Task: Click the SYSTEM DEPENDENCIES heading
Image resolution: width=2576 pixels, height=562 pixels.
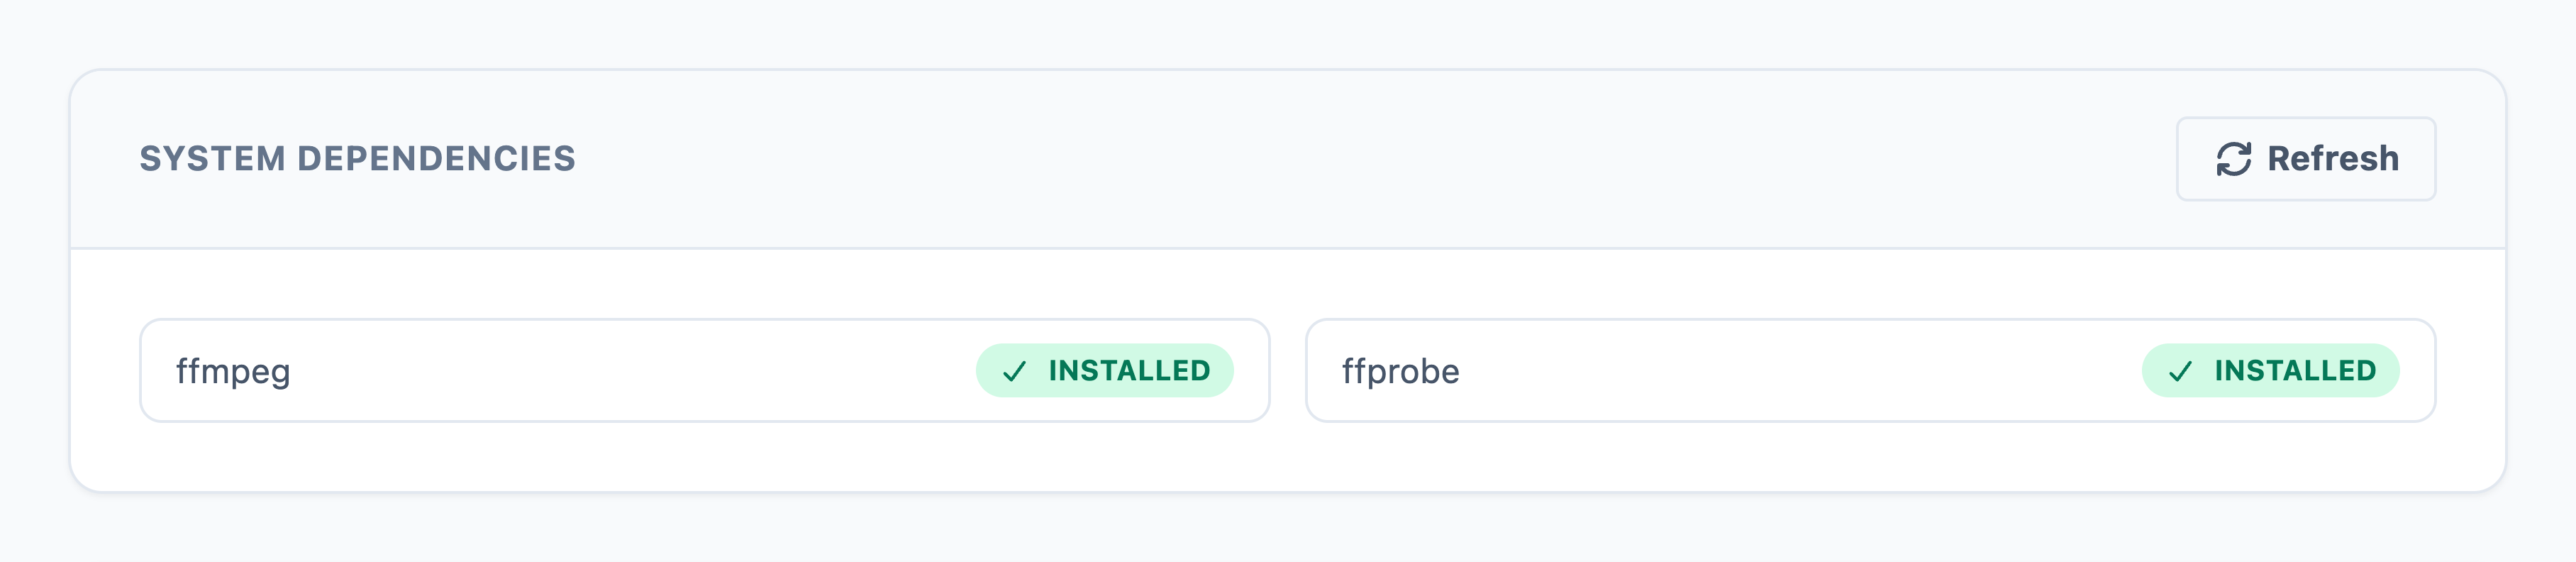Action: click(357, 159)
